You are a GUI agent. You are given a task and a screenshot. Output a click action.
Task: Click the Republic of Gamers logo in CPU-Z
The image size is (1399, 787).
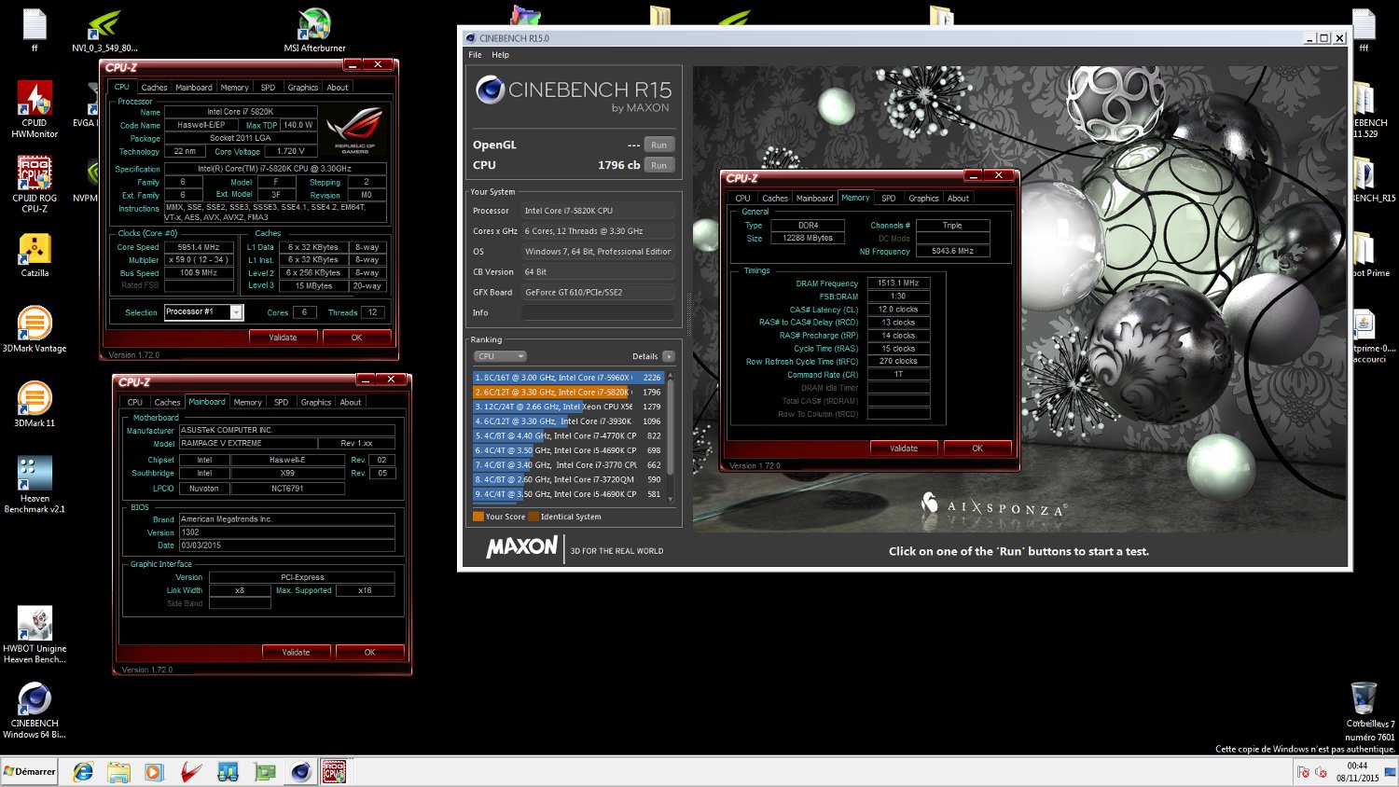pyautogui.click(x=354, y=131)
